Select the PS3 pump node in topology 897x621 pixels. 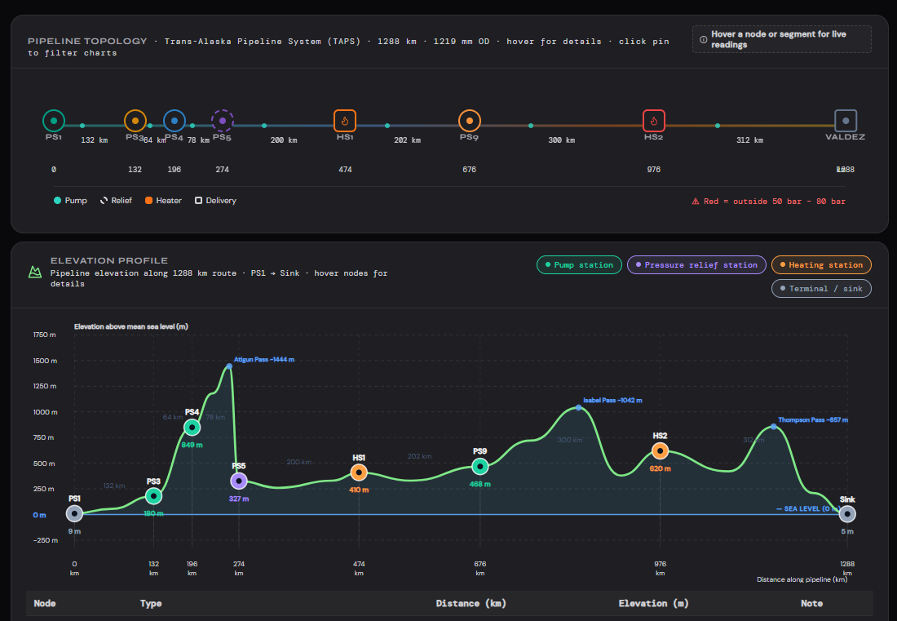pyautogui.click(x=135, y=121)
